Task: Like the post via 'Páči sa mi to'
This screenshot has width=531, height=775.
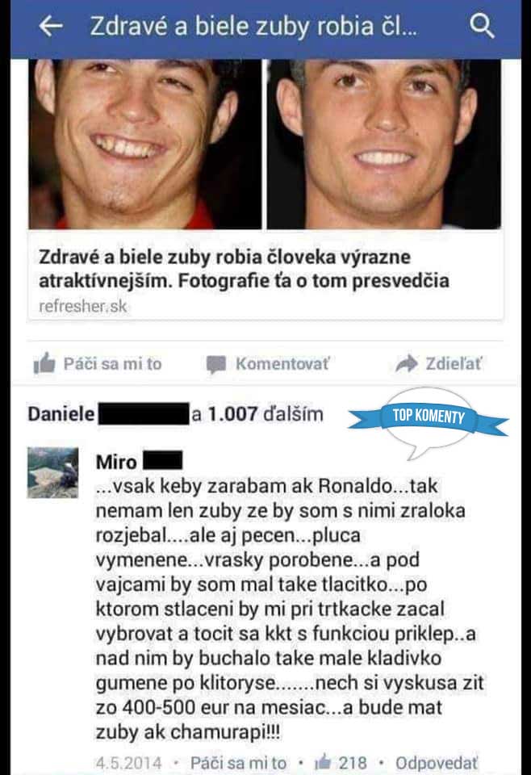Action: pyautogui.click(x=113, y=364)
